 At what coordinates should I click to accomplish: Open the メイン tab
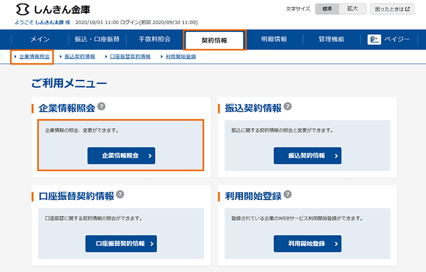[x=40, y=40]
